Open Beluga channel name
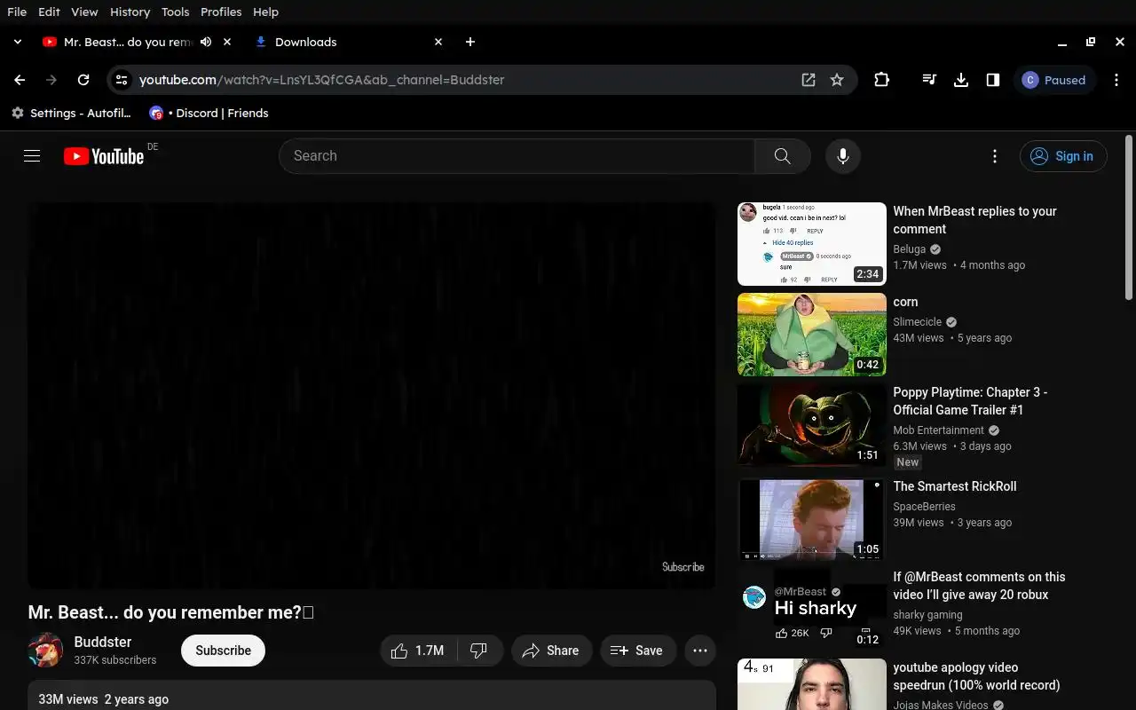The width and height of the screenshot is (1136, 710). coord(909,249)
